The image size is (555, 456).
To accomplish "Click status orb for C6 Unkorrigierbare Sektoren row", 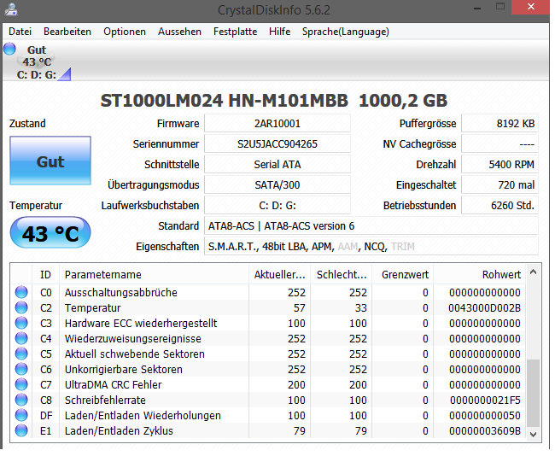I will pos(21,369).
